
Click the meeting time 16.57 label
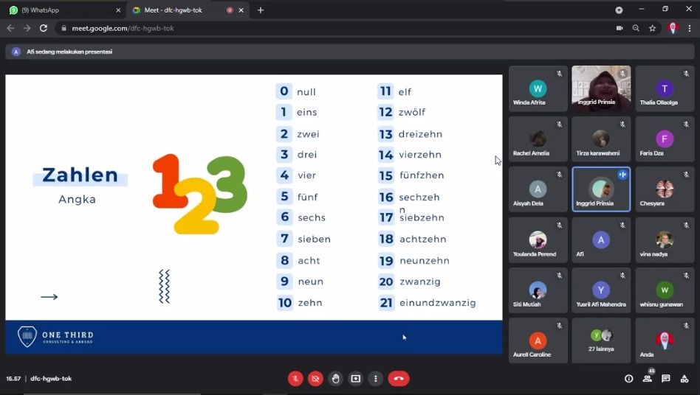click(13, 379)
